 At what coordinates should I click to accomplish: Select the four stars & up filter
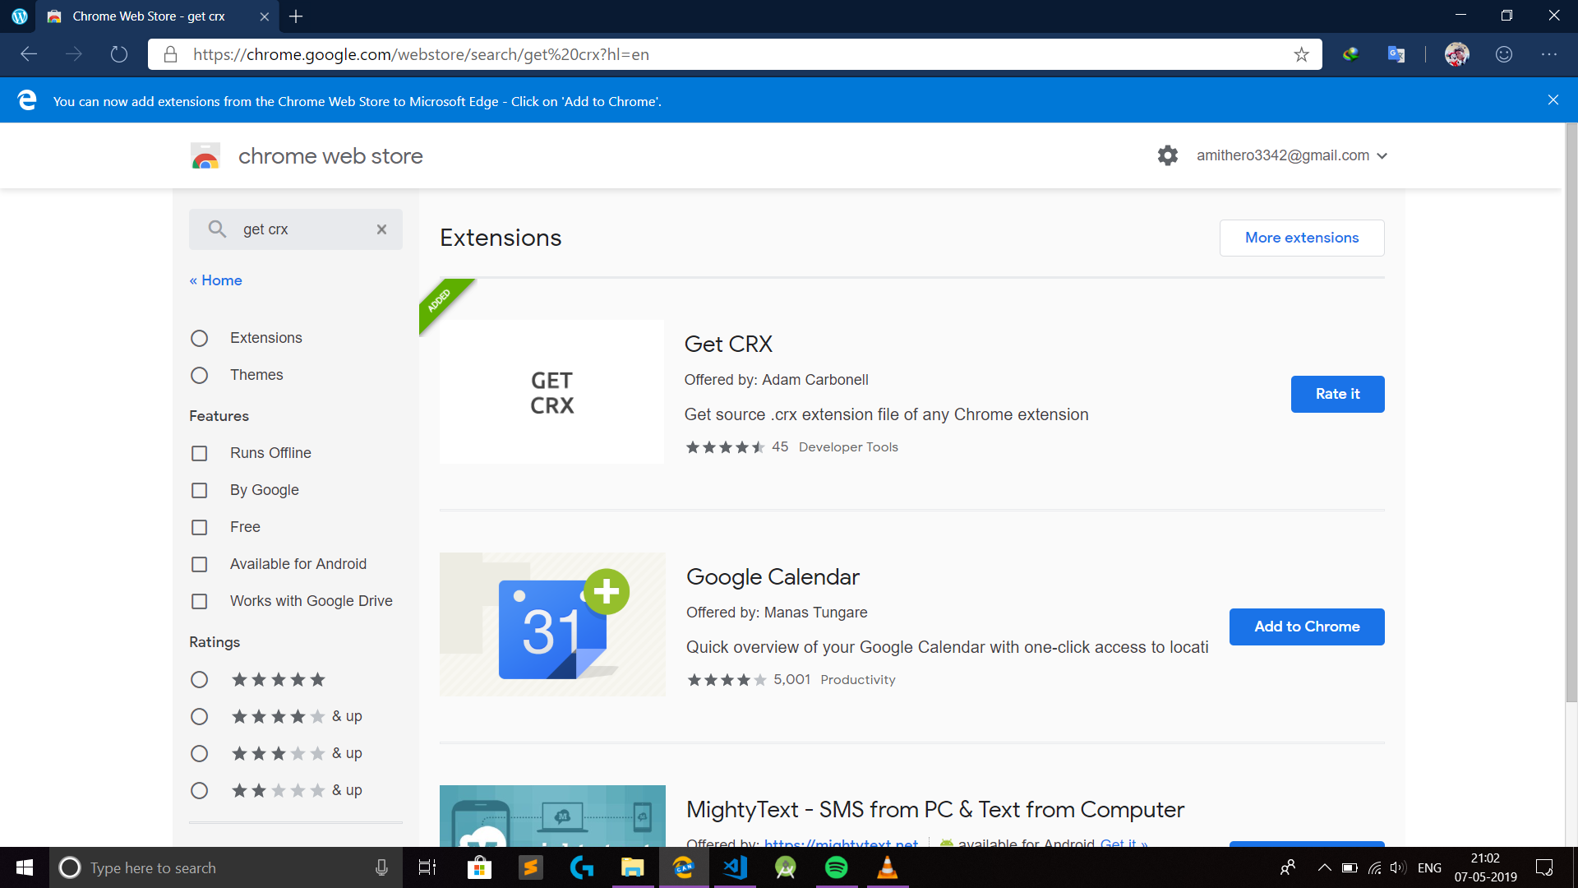[x=199, y=716]
